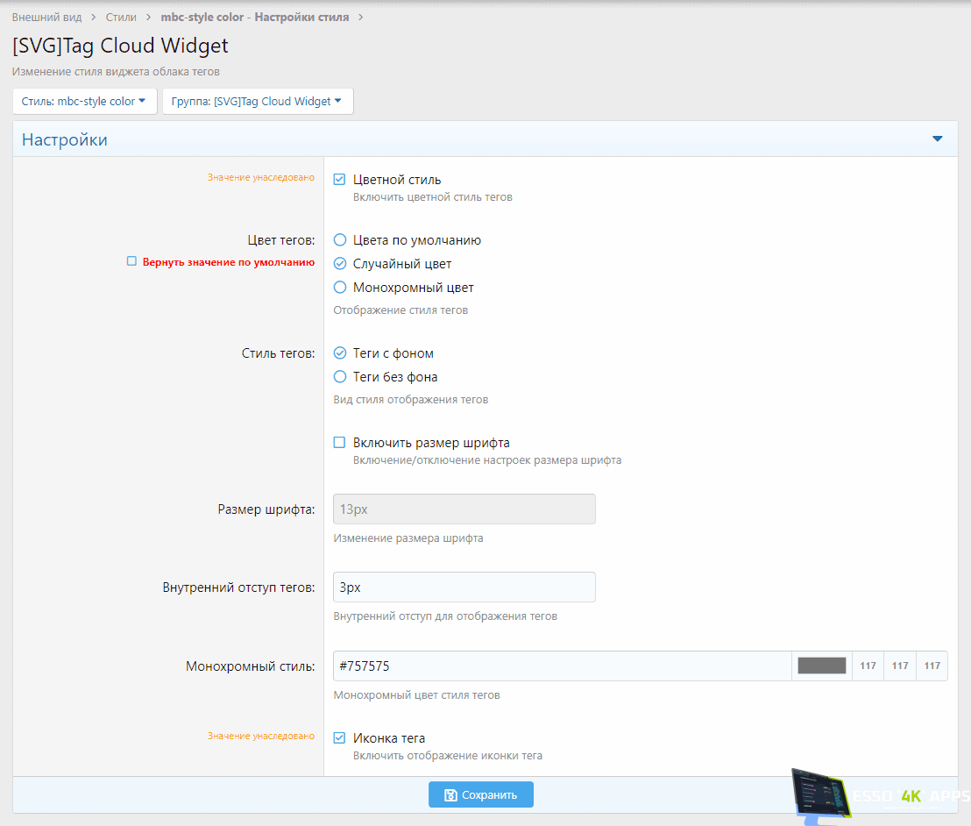The image size is (971, 826).
Task: Open the Стиль: mbc-style color dropdown
Action: (x=84, y=101)
